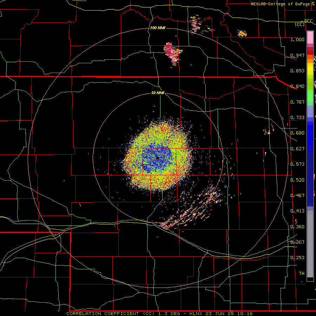Click CORRELATION COEFFICIENT (CC) in the bottom caption
This screenshot has height=316, width=316.
(x=111, y=314)
